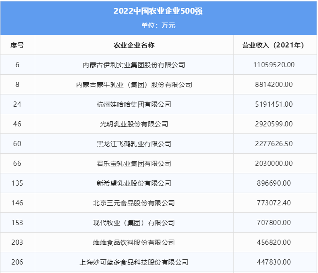
Task: Select company 内蒙古伊利实业集团股份有限公司
Action: [x=134, y=65]
